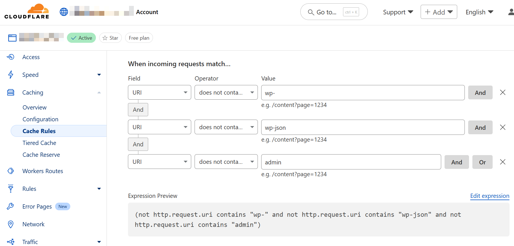The width and height of the screenshot is (514, 246).
Task: Click the search magnifier icon
Action: [x=311, y=12]
